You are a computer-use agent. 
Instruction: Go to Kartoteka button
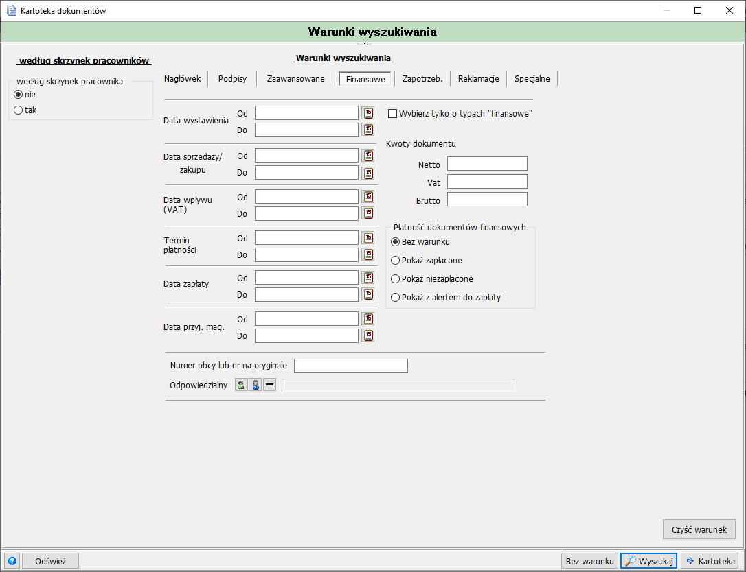point(710,561)
